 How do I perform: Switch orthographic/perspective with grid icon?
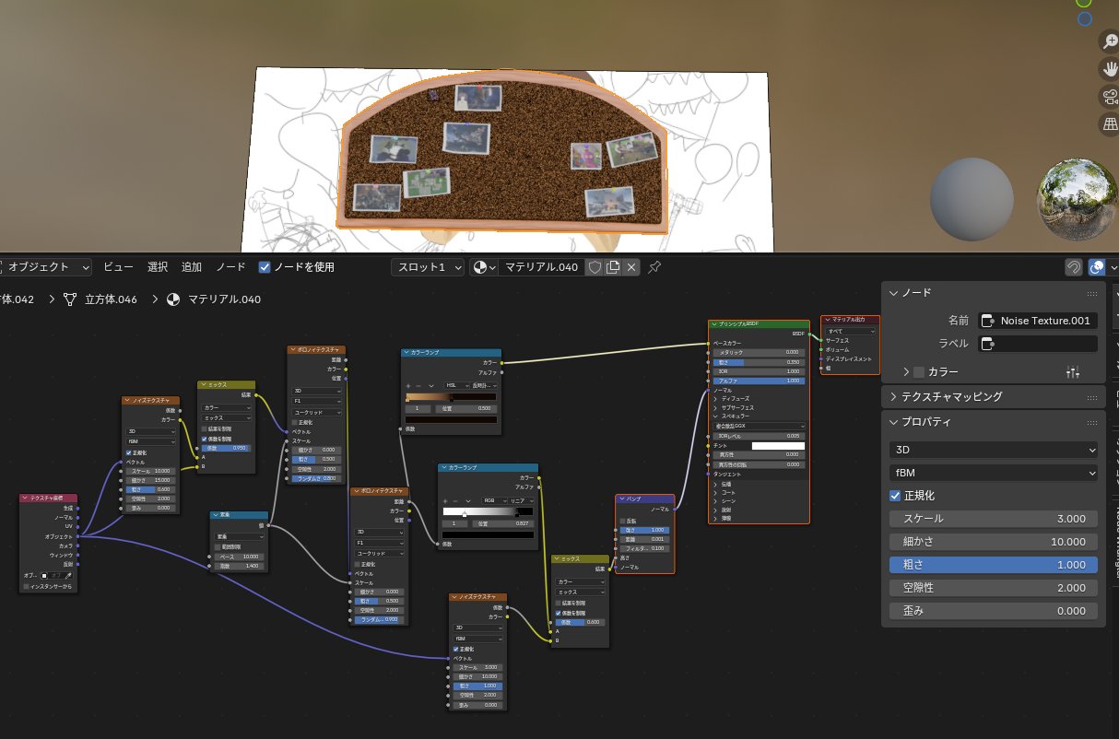[1110, 123]
